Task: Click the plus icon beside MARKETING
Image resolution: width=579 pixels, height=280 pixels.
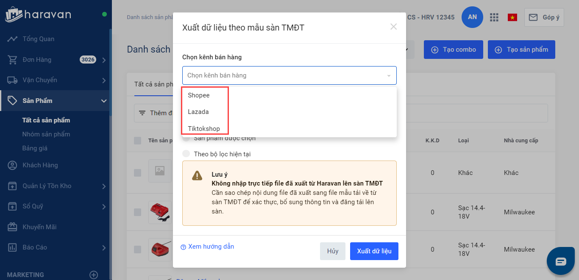Action: pos(94,275)
